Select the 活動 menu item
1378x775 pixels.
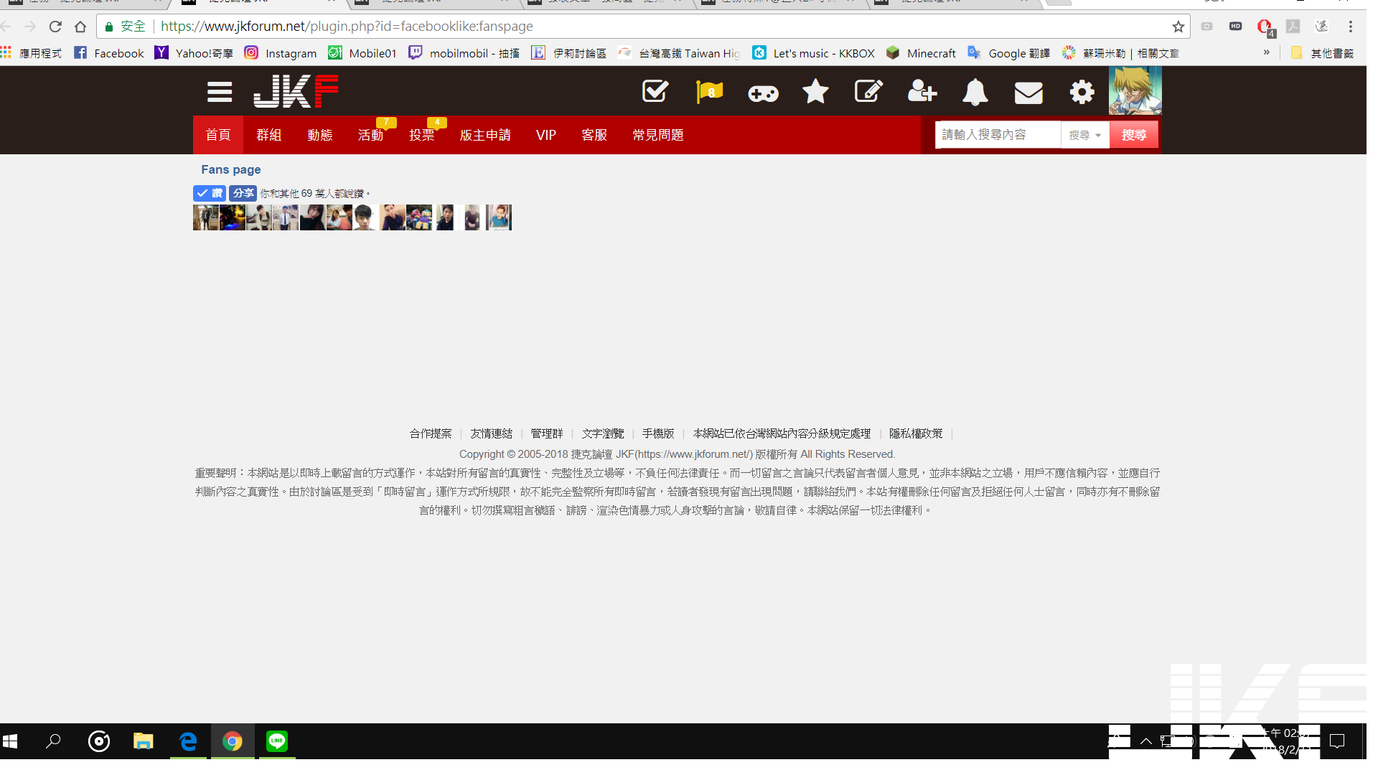pyautogui.click(x=371, y=135)
